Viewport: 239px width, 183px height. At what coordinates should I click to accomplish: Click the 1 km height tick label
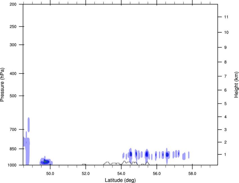[x=225, y=155]
